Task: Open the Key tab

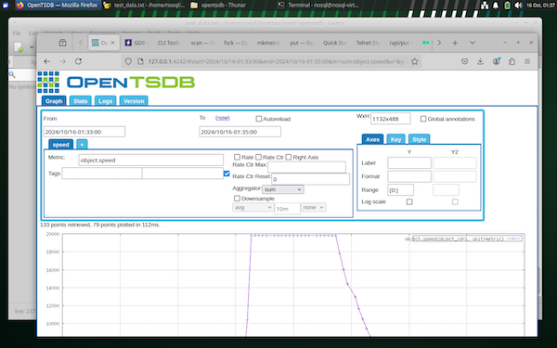Action: coord(395,139)
